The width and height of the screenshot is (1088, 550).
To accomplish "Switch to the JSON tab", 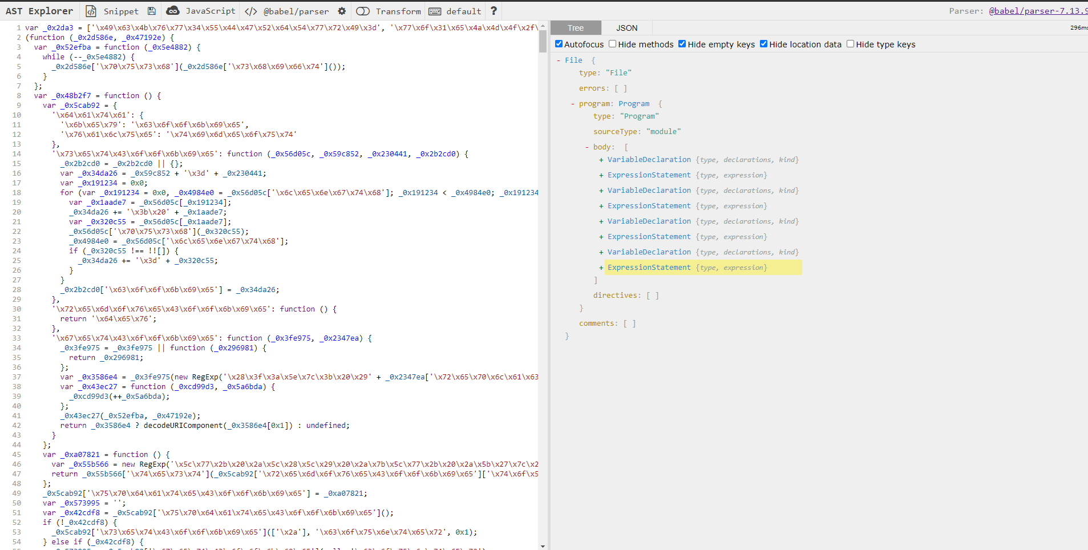I will [627, 28].
